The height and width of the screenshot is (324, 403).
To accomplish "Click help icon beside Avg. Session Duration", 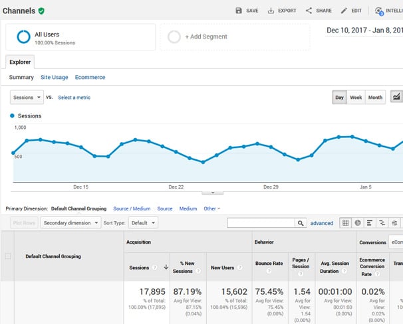I will click(344, 271).
